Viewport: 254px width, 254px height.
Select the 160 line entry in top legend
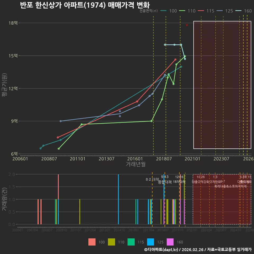tap(244, 11)
